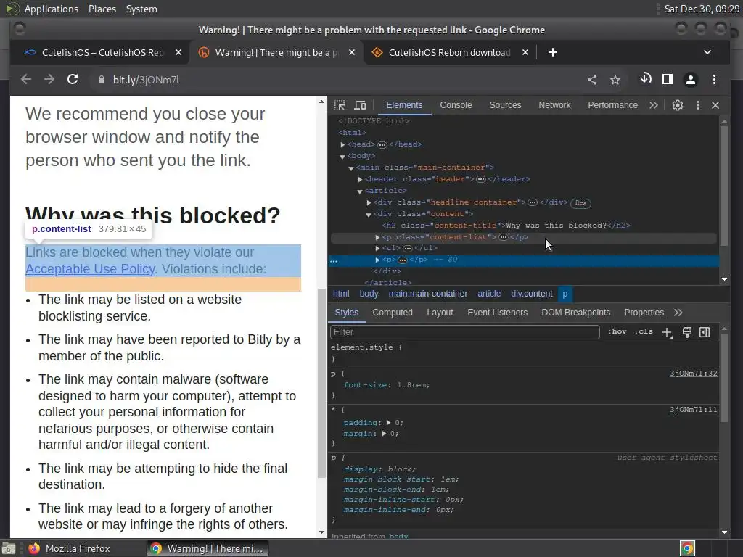The image size is (743, 557).
Task: Show more DevTools tabs via the chevron
Action: (x=654, y=105)
